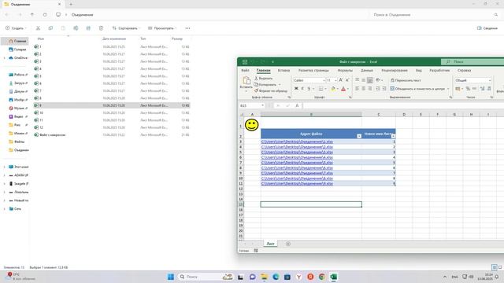Click the Excel icon on taskbar
504x283 pixels.
tap(334, 277)
